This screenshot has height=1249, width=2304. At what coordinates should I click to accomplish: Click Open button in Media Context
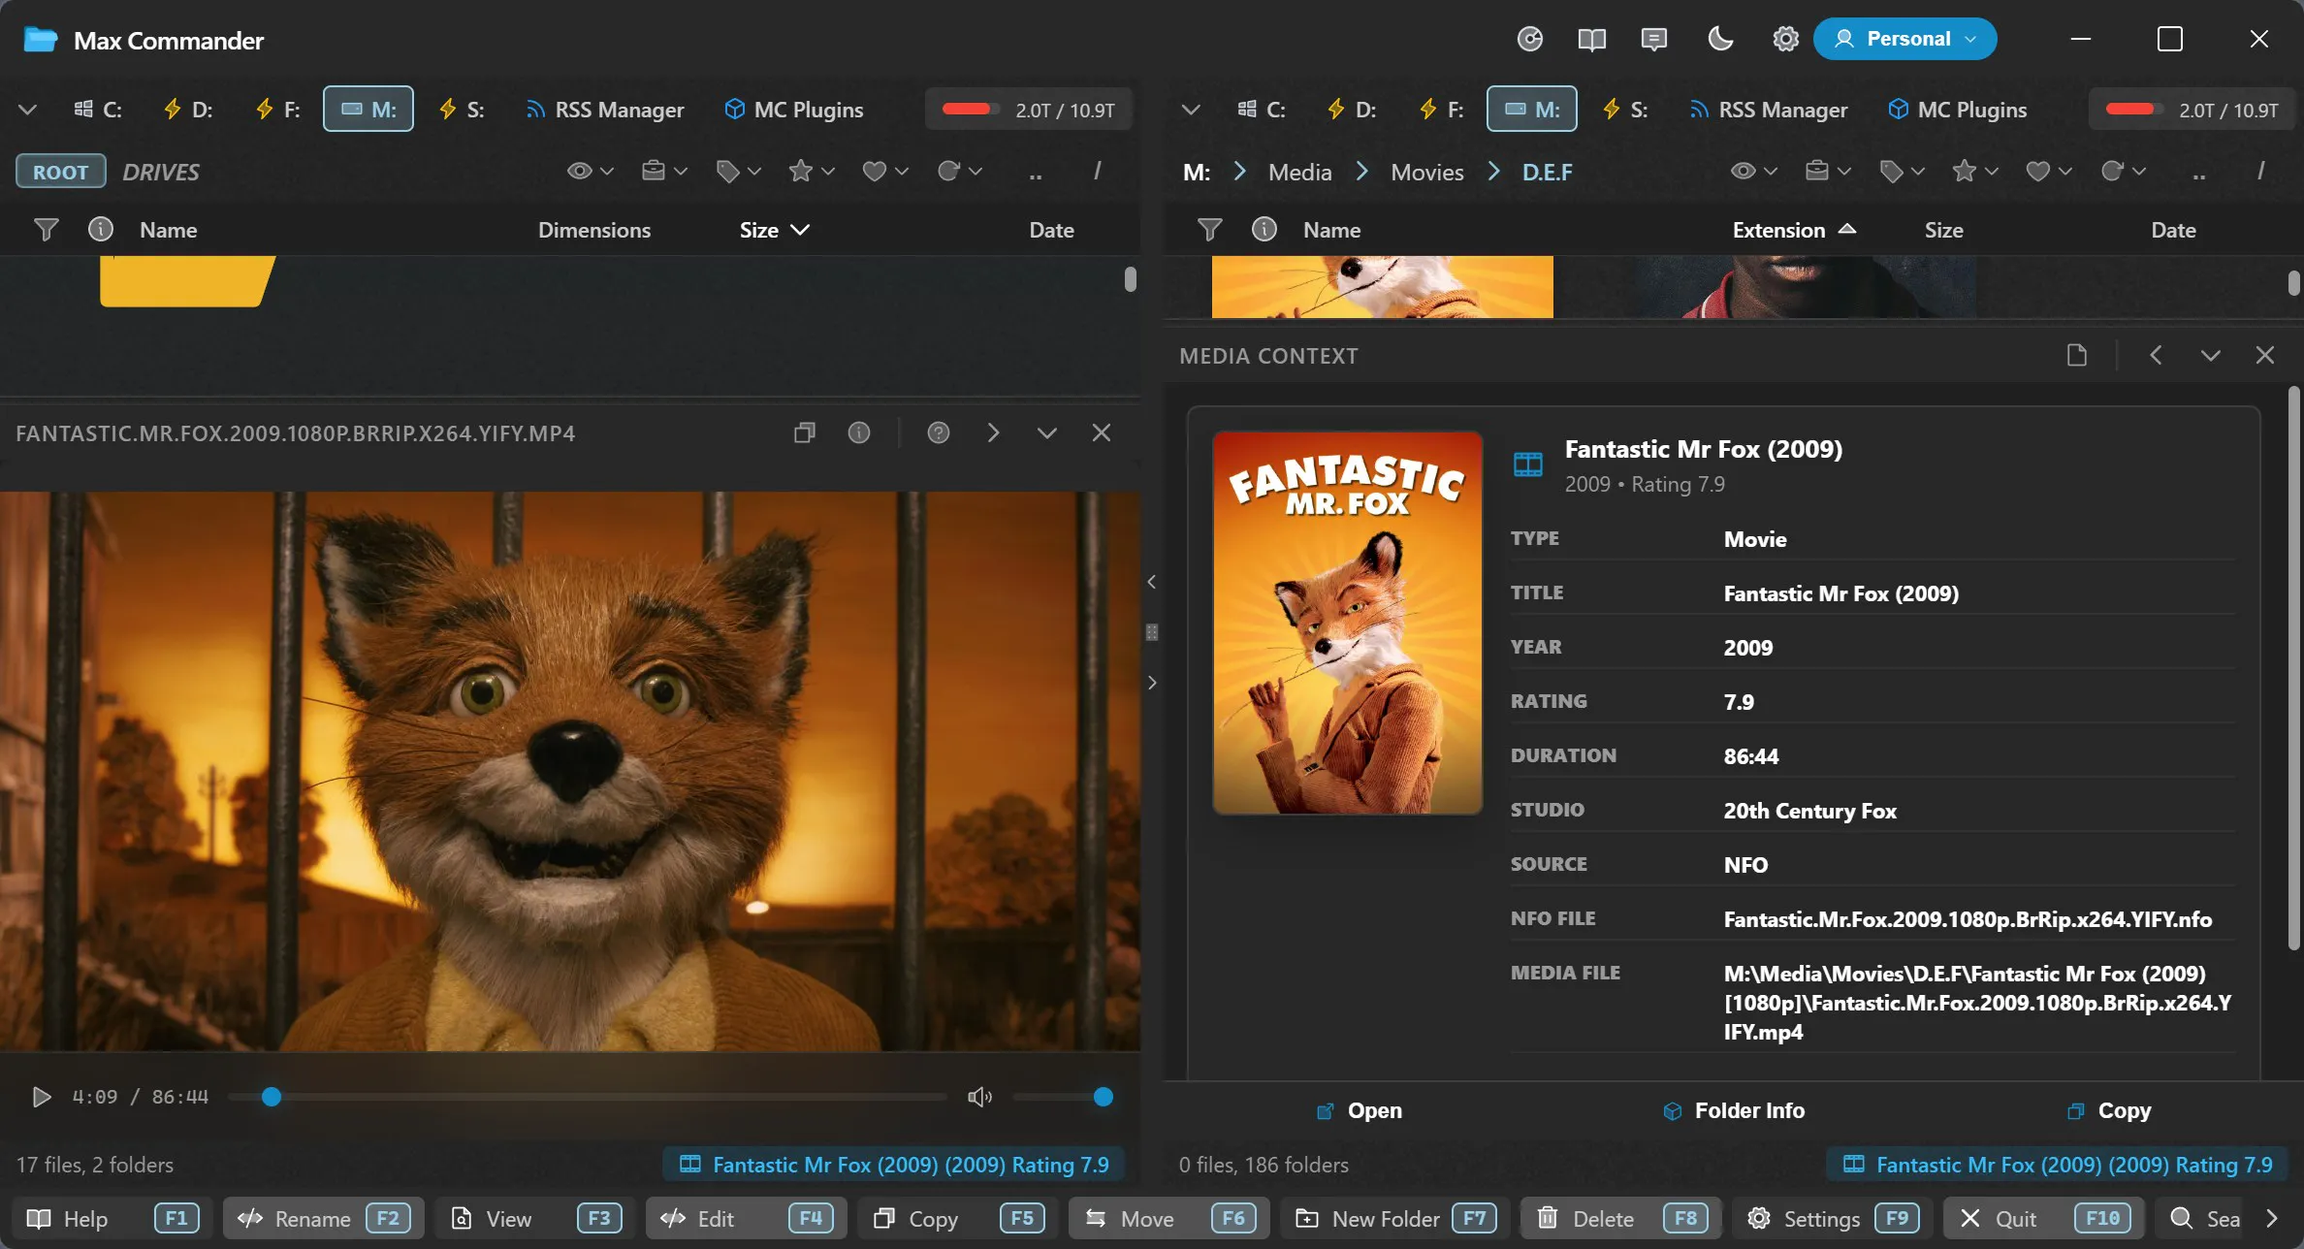tap(1359, 1110)
